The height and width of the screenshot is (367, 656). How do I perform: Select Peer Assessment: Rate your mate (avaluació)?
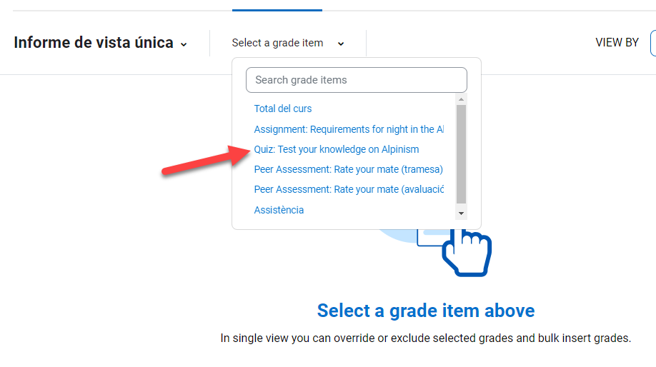point(348,189)
